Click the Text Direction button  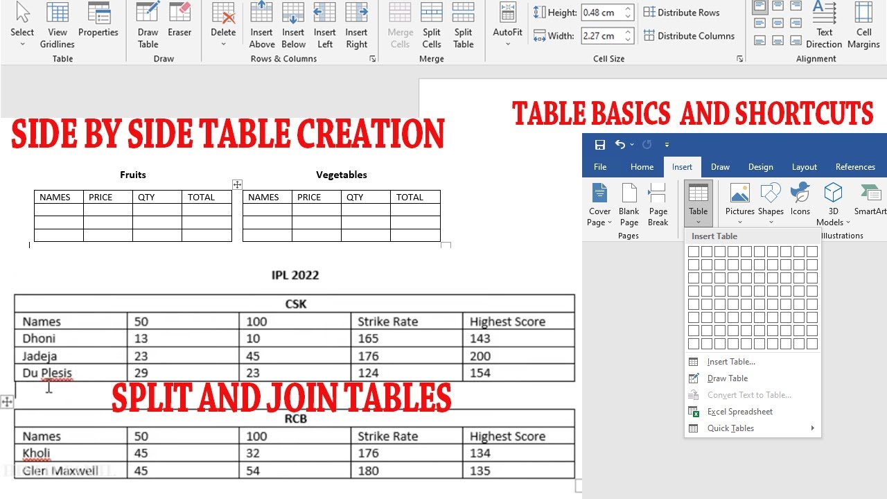[x=824, y=25]
